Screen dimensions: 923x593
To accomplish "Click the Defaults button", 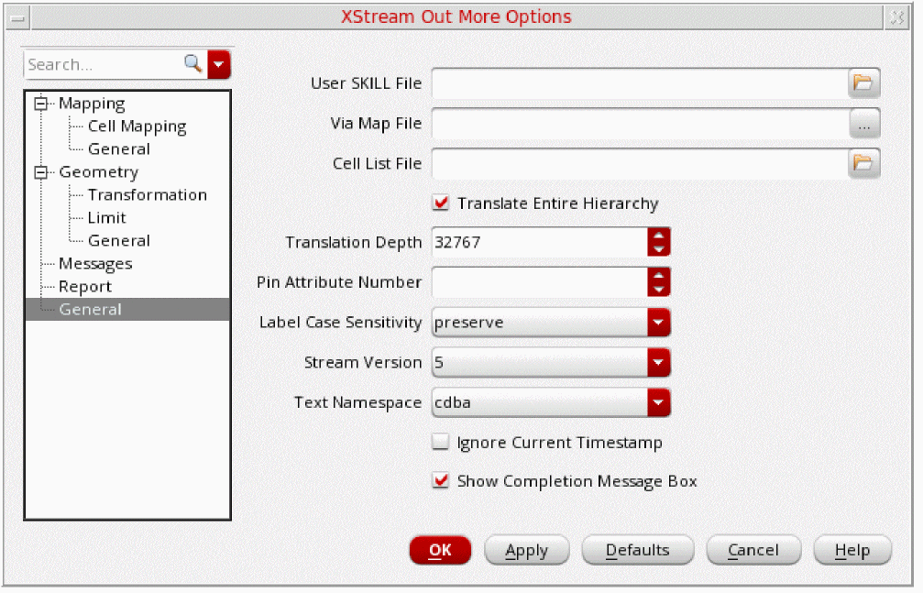I will 638,550.
